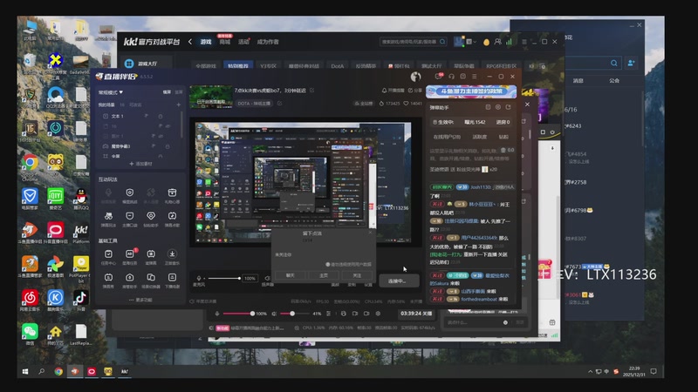The width and height of the screenshot is (698, 392).
Task: Click the gear icon in the bottom streaming toolbar
Action: [x=378, y=314]
